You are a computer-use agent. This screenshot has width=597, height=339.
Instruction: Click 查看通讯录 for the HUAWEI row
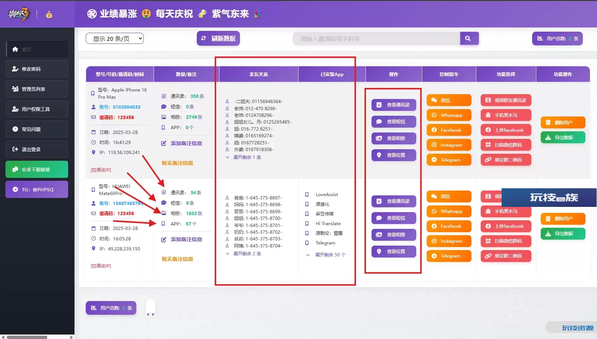click(394, 201)
